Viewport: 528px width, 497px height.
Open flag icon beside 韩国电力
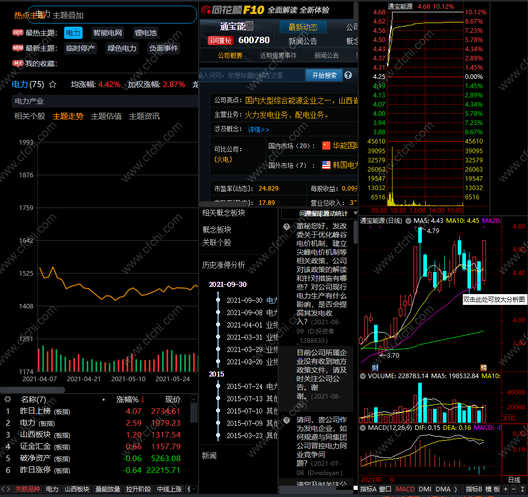click(326, 165)
